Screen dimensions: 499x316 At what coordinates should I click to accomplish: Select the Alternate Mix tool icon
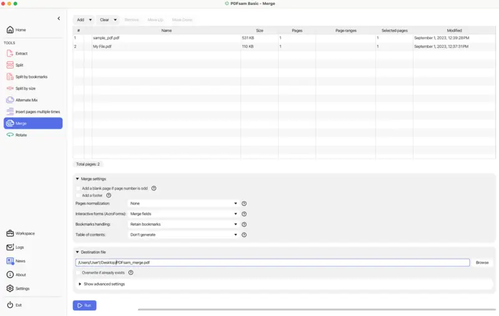coord(10,100)
